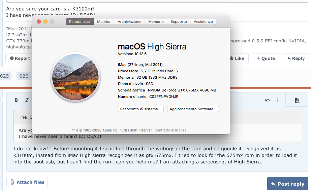Click the macOS High Sierra logo image
The image size is (311, 191).
pos(75,77)
